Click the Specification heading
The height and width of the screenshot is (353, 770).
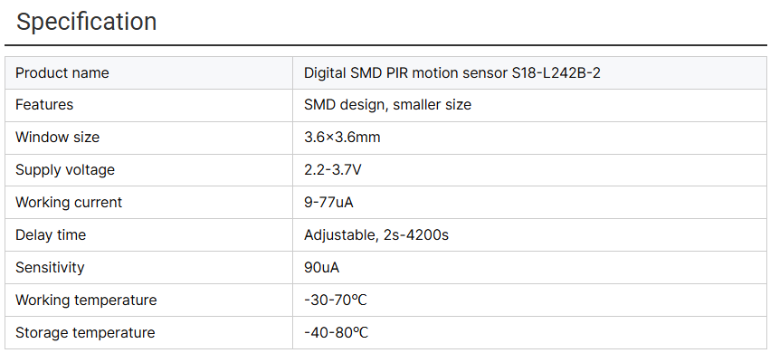[87, 22]
